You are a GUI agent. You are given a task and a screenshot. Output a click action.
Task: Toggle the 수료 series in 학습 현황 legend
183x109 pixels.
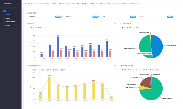point(32,27)
